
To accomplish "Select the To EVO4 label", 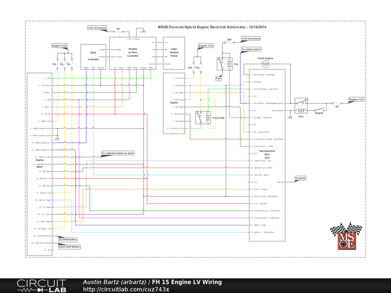I will [x=301, y=178].
